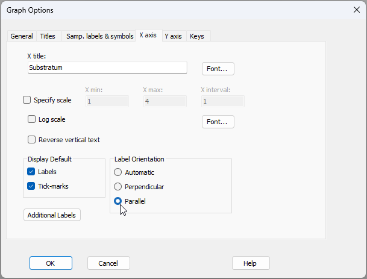Switch to the Y axis tab
The width and height of the screenshot is (367, 279).
click(x=173, y=36)
